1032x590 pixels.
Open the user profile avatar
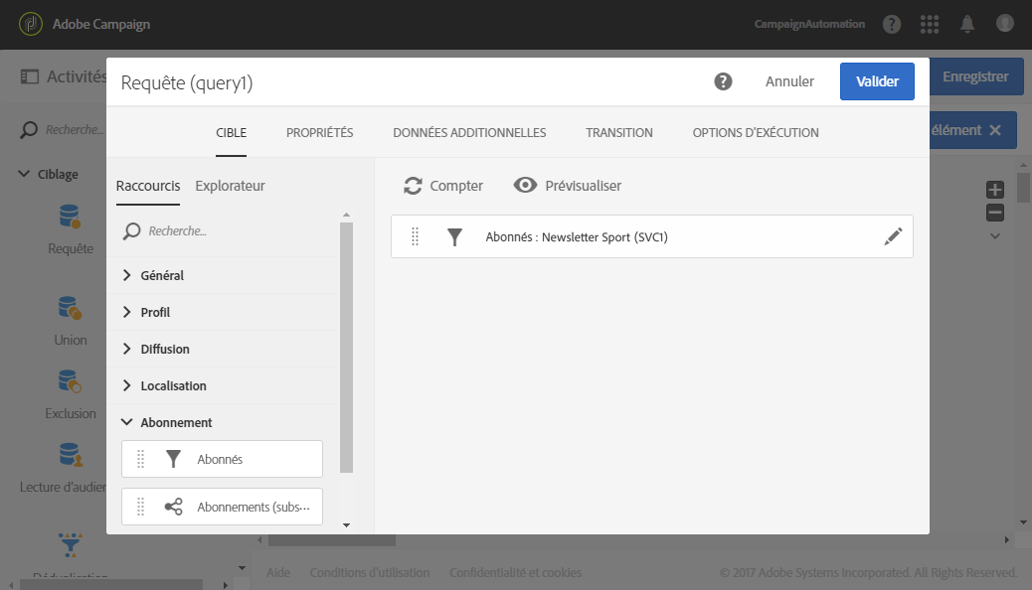tap(1004, 24)
